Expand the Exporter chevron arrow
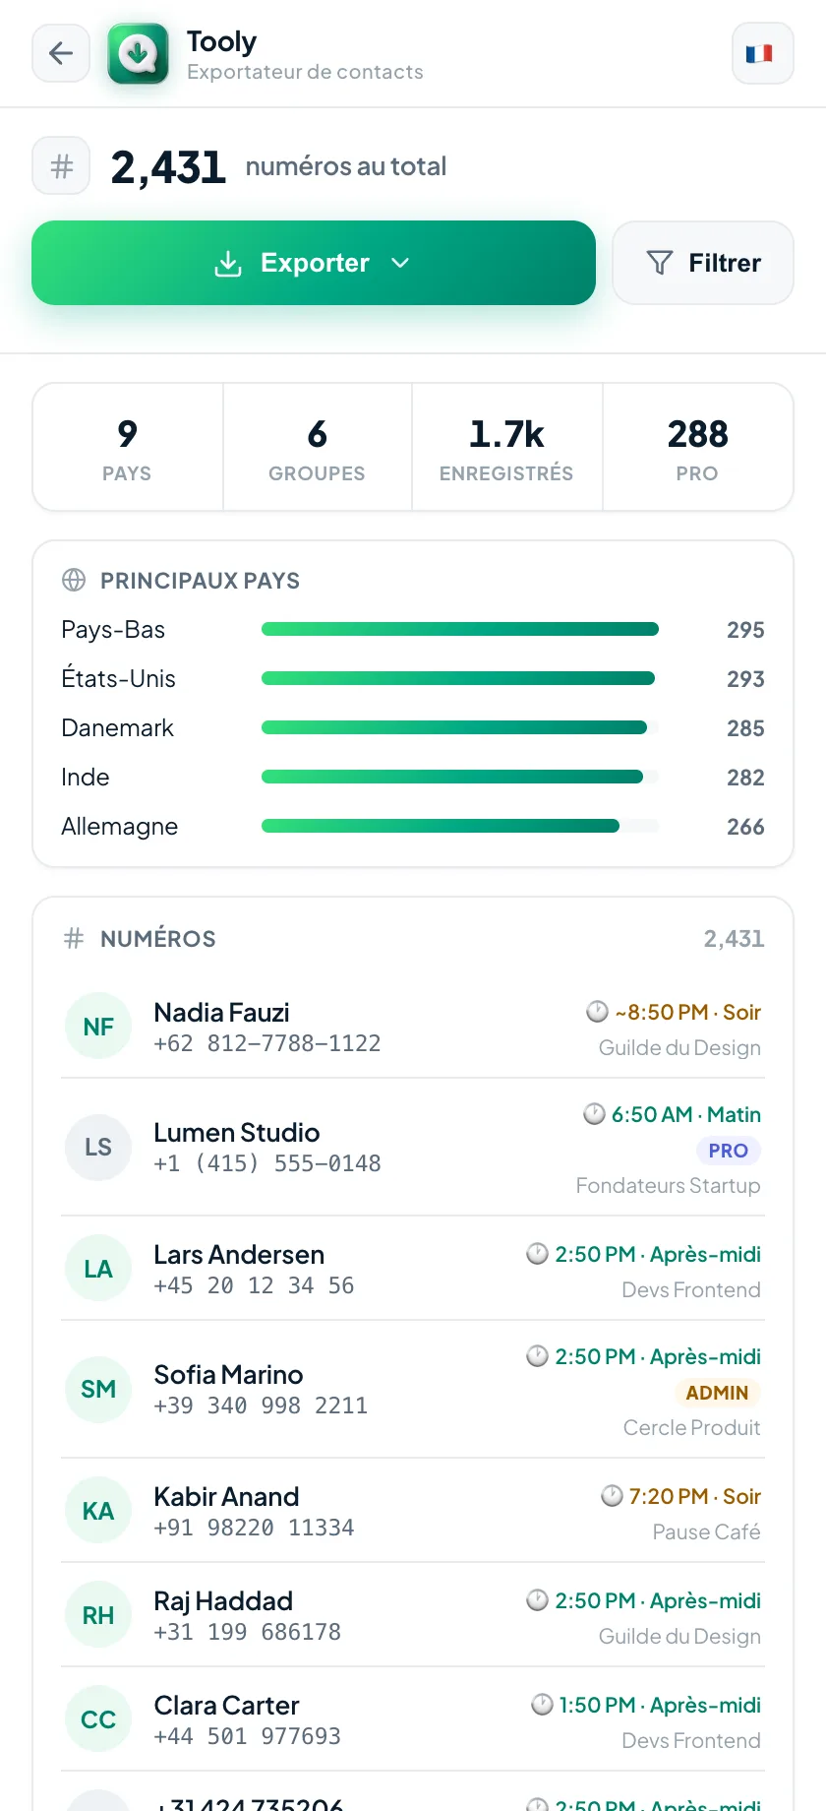 point(400,263)
